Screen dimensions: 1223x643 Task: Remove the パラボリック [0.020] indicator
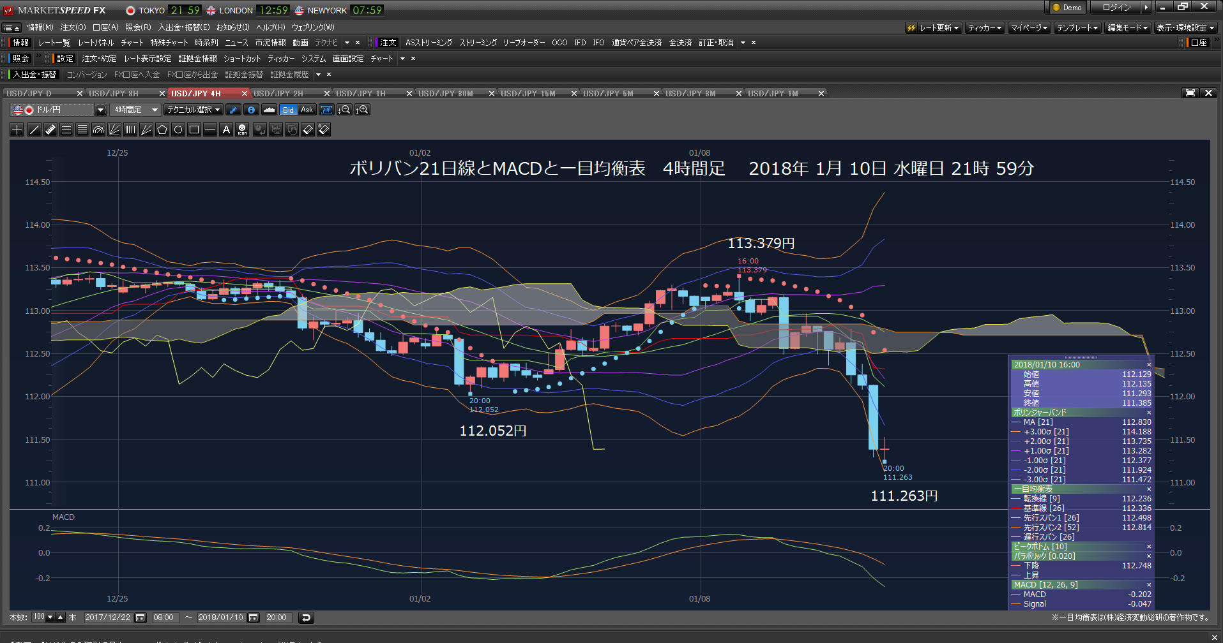pos(1149,556)
